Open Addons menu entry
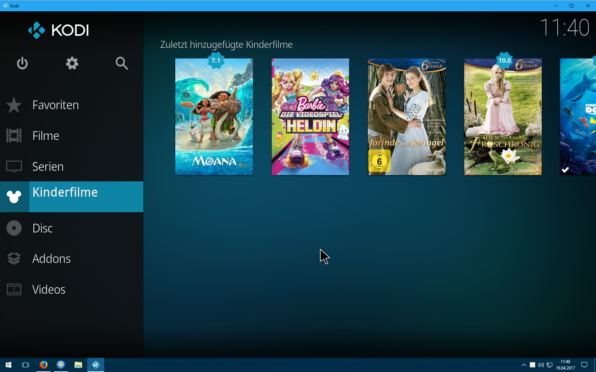Screen dimensions: 596x372 [x=72, y=259]
